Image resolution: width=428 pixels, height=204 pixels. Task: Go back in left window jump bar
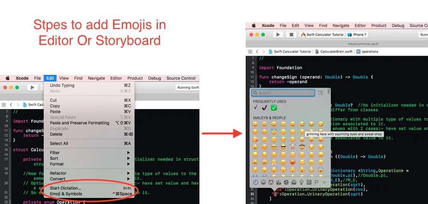tap(11, 104)
